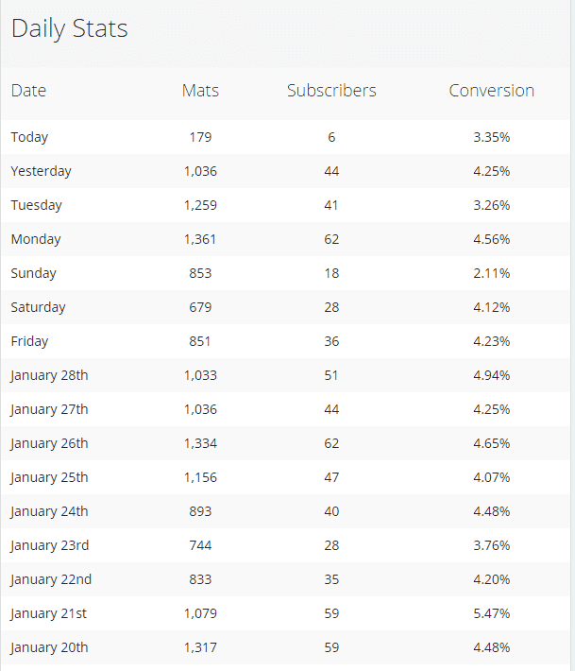The height and width of the screenshot is (671, 575).
Task: Click the January 23rd date cell
Action: 49,545
